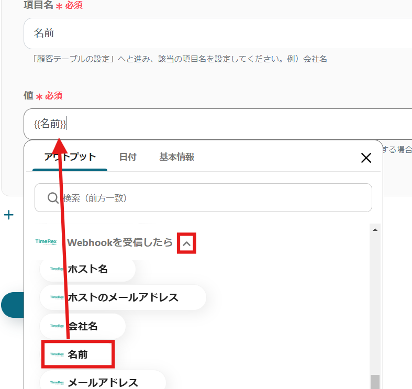Close the output selection popup
This screenshot has height=389, width=412.
point(366,158)
